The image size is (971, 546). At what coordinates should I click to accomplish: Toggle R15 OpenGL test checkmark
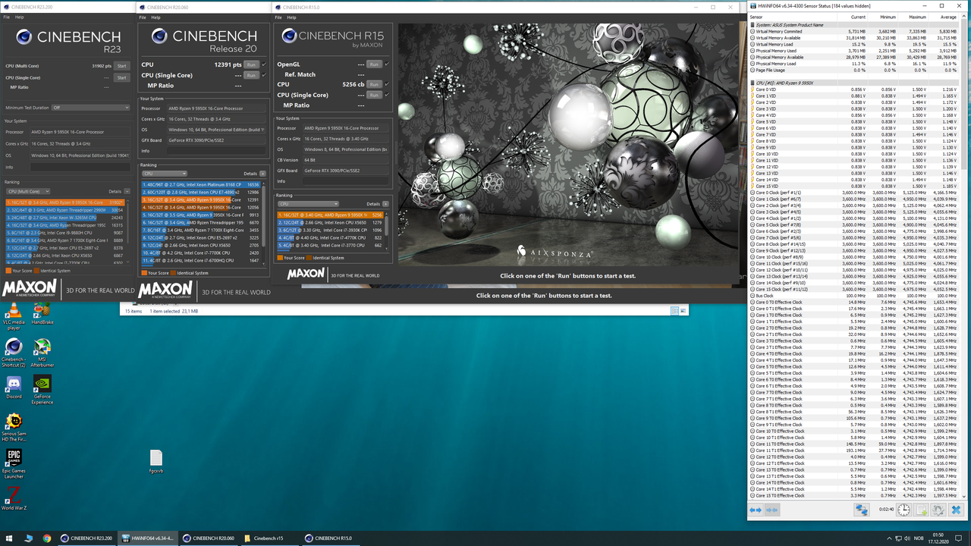(x=387, y=64)
